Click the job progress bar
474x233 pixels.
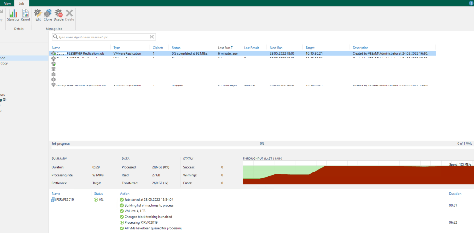click(x=262, y=144)
